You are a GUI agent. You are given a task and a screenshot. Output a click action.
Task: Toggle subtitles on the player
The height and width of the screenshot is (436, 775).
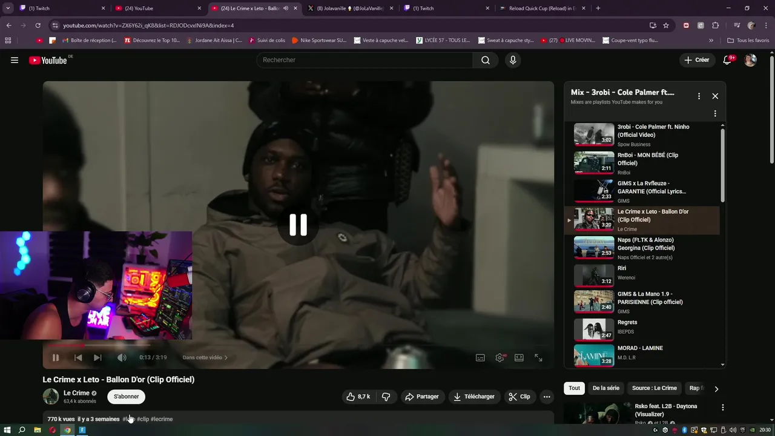480,357
